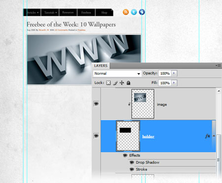Click the Effects row label
Viewport: 222px width, 183px height.
[135, 155]
